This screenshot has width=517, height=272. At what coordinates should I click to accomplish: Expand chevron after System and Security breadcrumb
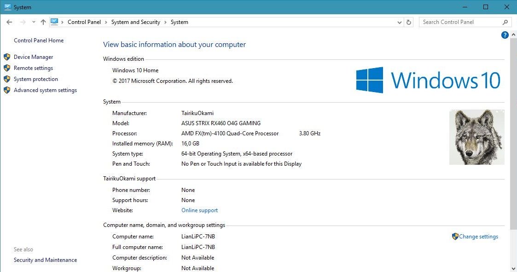165,22
